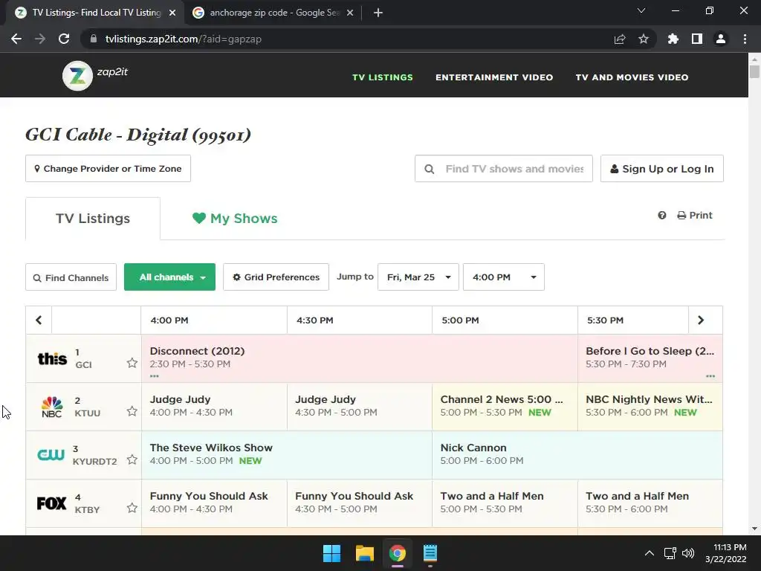
Task: Mark KTBY FOX channel as favorite
Action: [x=132, y=508]
